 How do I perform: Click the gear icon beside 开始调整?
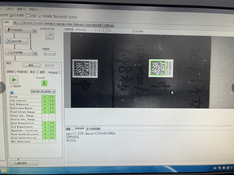pos(35,54)
